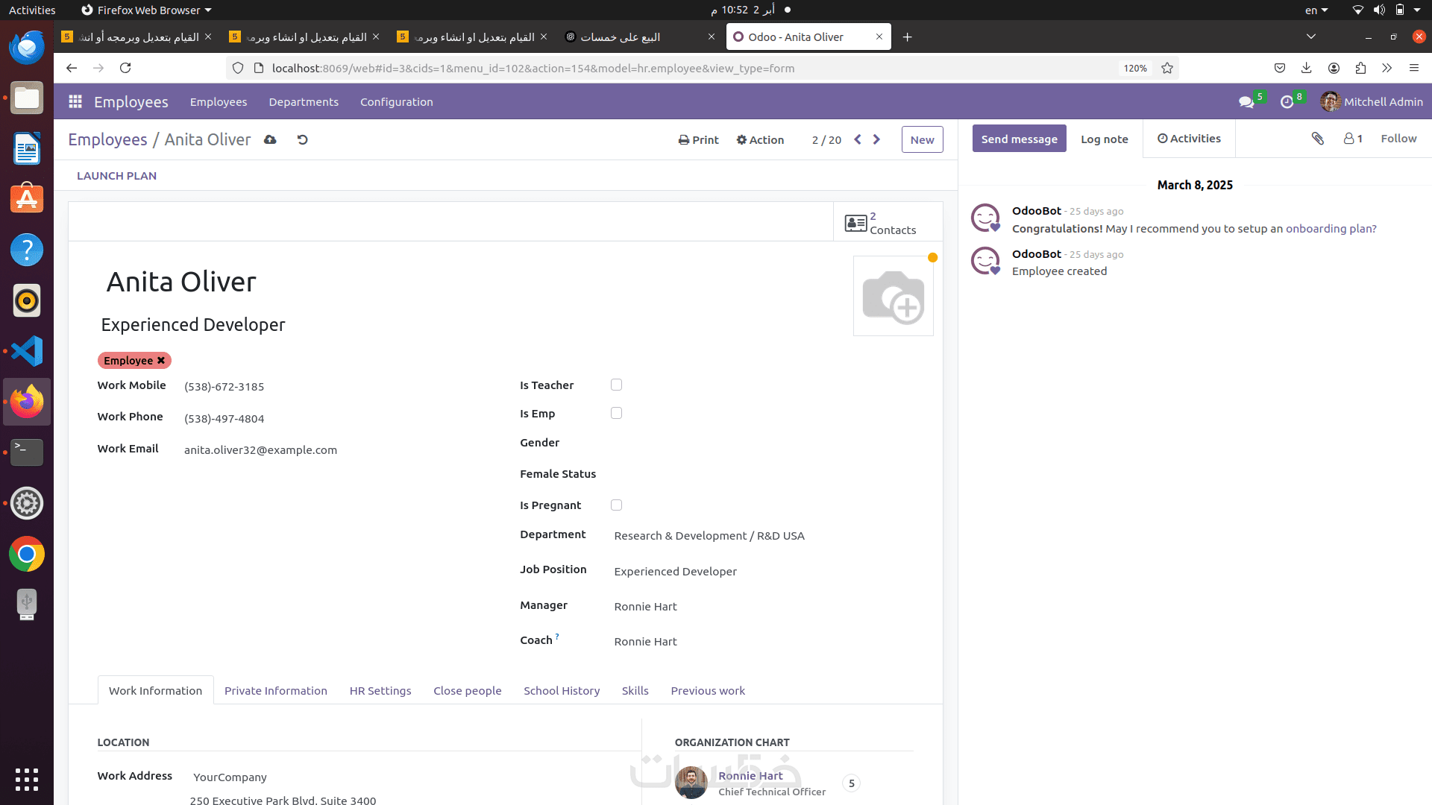Click the discard changes undo icon
Viewport: 1432px width, 805px height.
click(x=302, y=139)
